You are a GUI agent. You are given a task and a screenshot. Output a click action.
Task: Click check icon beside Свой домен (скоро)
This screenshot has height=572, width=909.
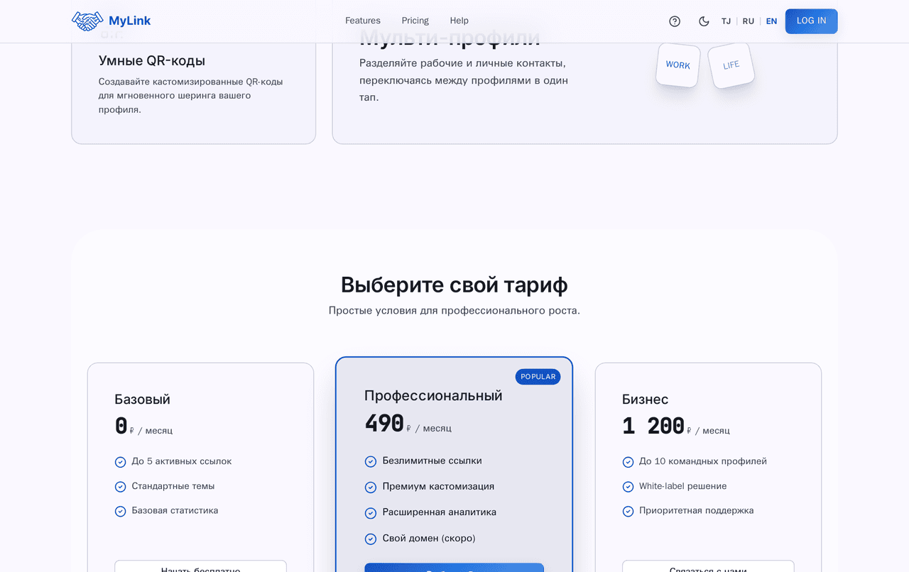click(x=371, y=539)
